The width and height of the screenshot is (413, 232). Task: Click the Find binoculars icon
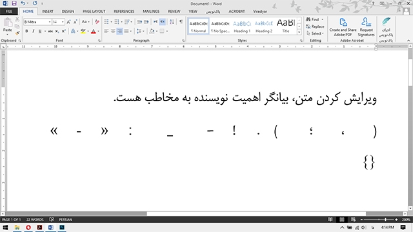pyautogui.click(x=308, y=19)
